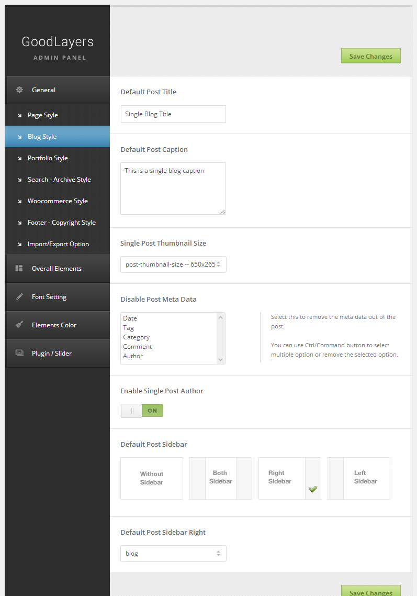Screen dimensions: 417x596
Task: Click the arrow icon beside Woocommerce Style
Action: coord(19,201)
